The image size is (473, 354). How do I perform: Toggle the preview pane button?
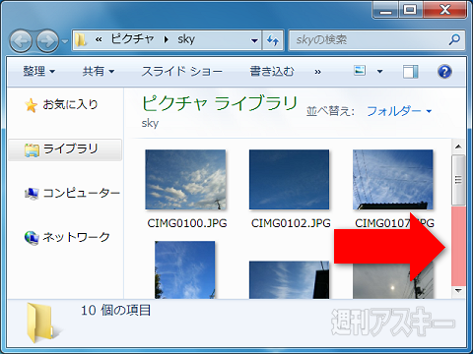point(411,72)
